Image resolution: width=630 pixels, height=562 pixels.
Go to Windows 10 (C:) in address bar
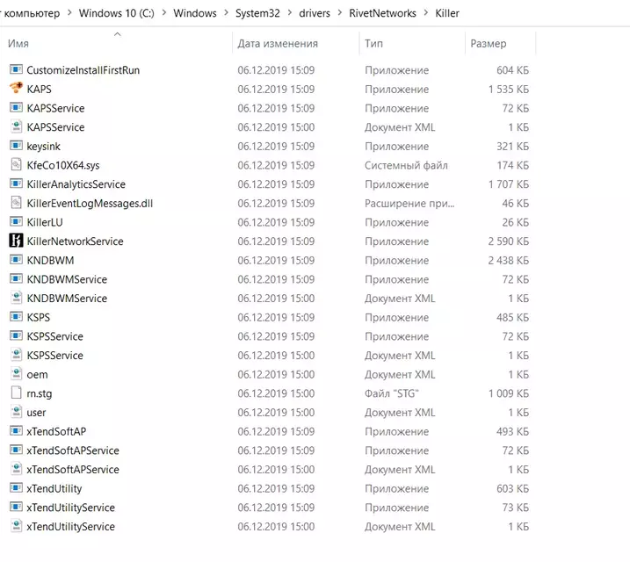[x=117, y=13]
